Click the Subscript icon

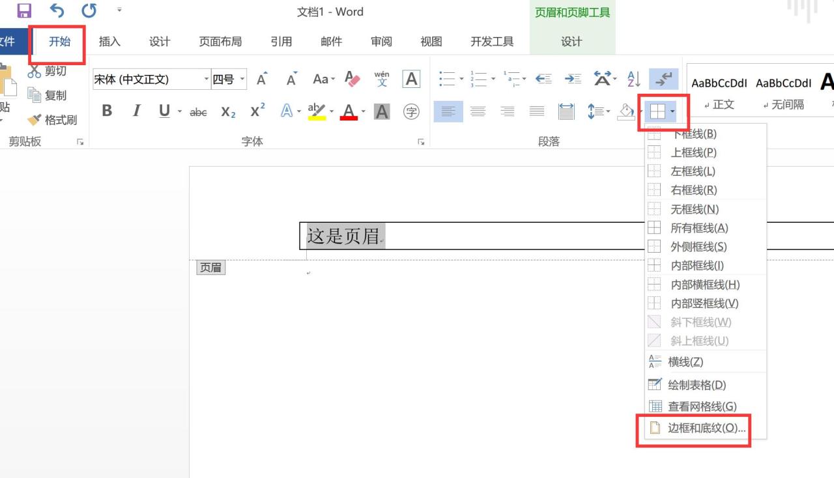(x=228, y=111)
